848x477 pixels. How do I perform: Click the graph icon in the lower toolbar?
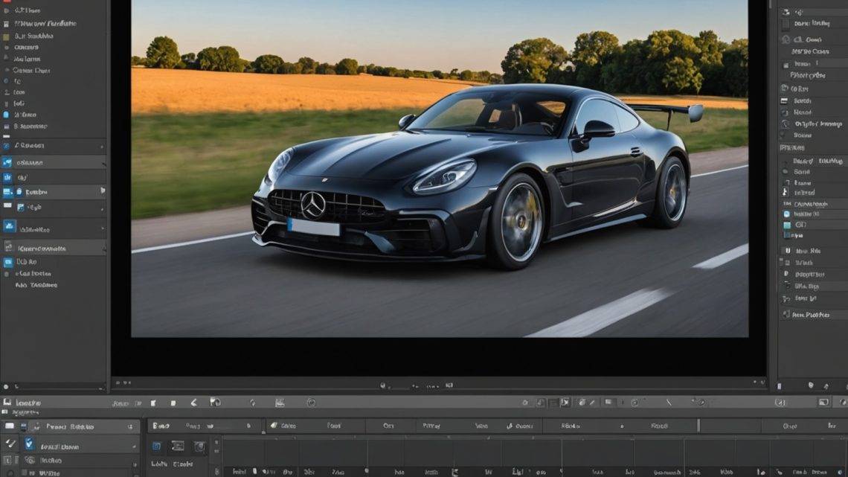click(280, 403)
